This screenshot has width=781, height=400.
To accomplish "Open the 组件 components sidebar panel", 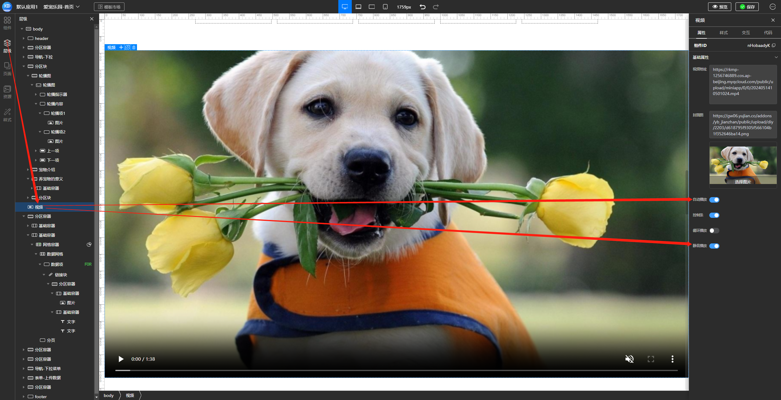I will [7, 23].
